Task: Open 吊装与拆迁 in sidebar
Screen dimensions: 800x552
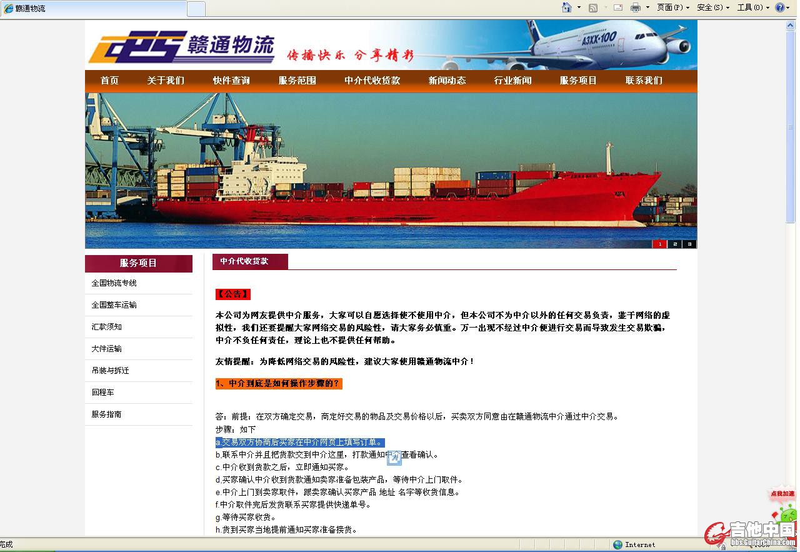Action: pos(110,371)
